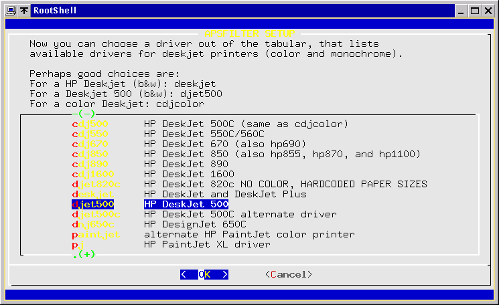499x305 pixels.
Task: Select the cdj500 driver entry
Action: [x=90, y=124]
